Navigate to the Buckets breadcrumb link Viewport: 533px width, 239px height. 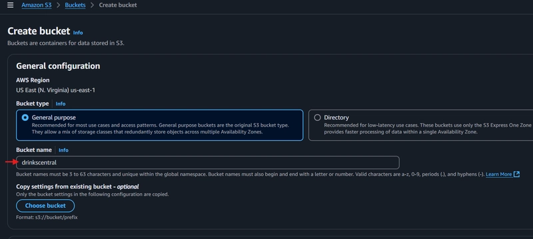(x=75, y=5)
